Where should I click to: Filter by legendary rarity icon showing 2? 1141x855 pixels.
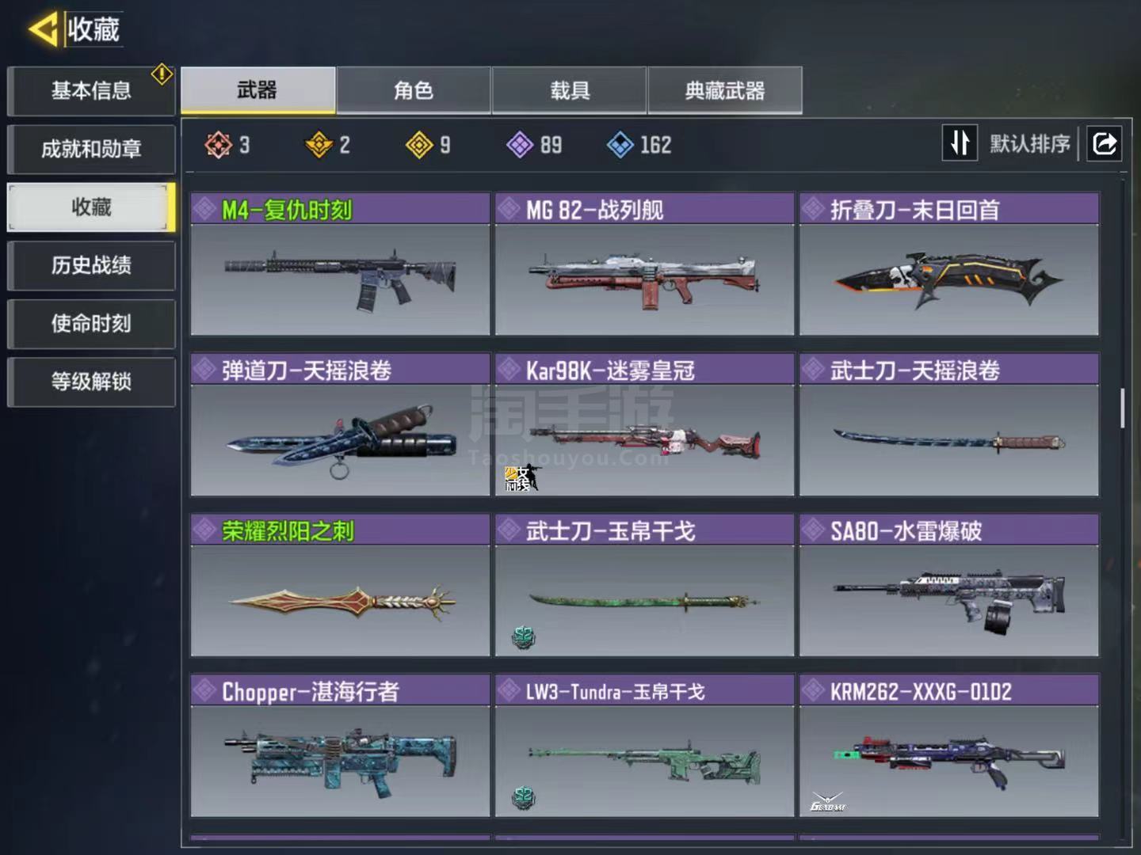point(319,145)
